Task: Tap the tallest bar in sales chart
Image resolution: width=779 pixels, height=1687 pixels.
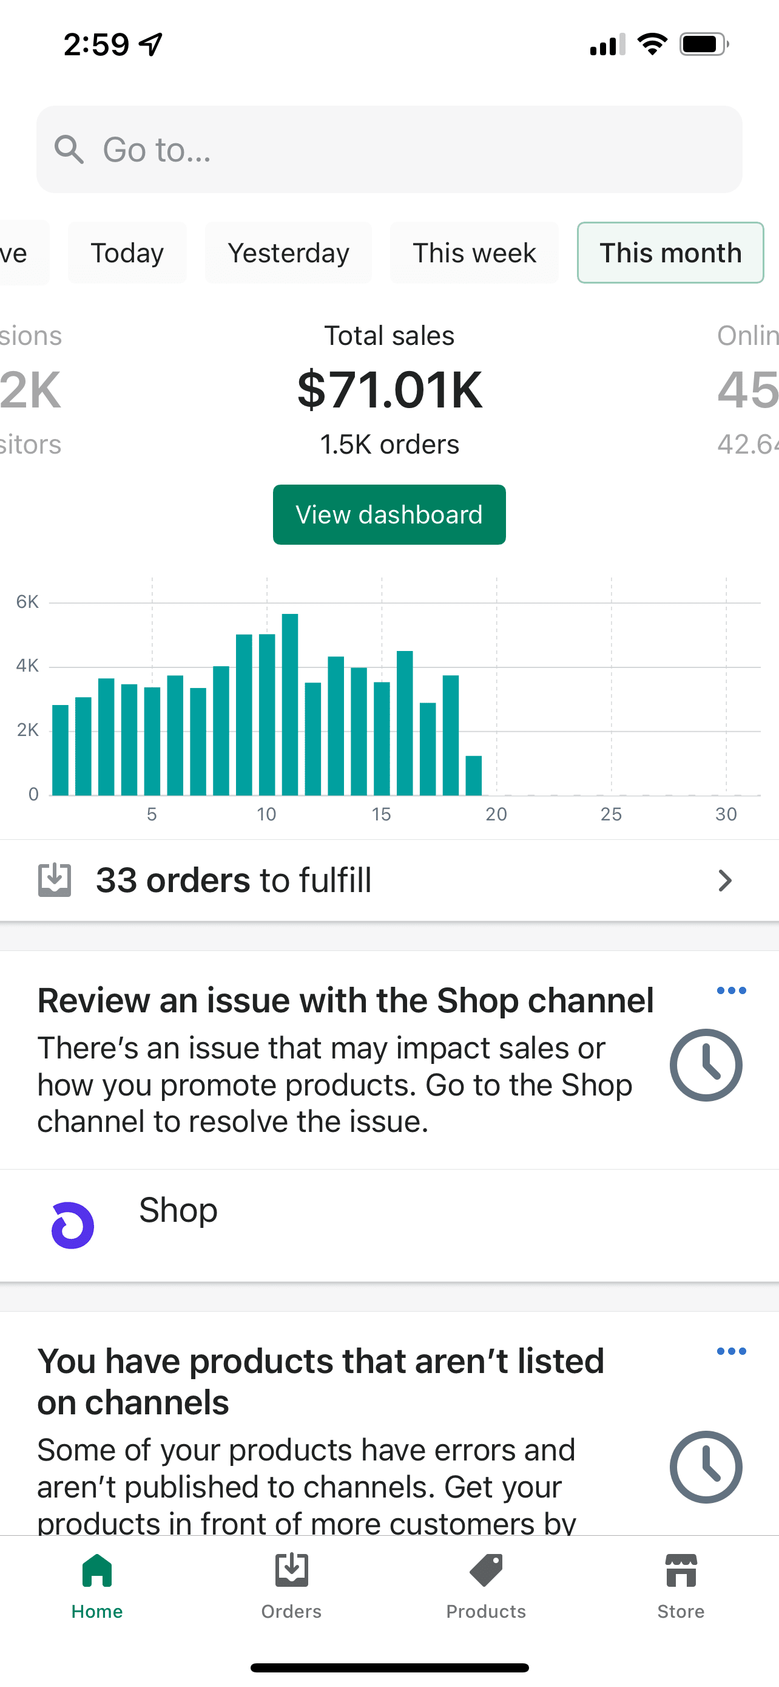Action: click(290, 704)
